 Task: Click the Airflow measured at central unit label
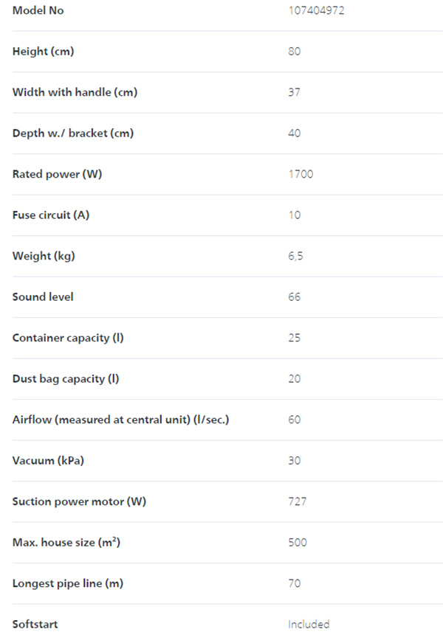pos(120,420)
